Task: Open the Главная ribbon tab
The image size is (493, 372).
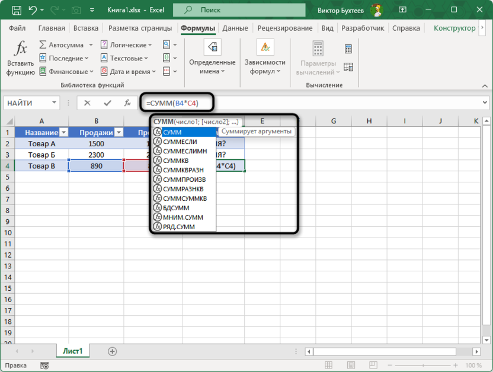Action: (52, 28)
